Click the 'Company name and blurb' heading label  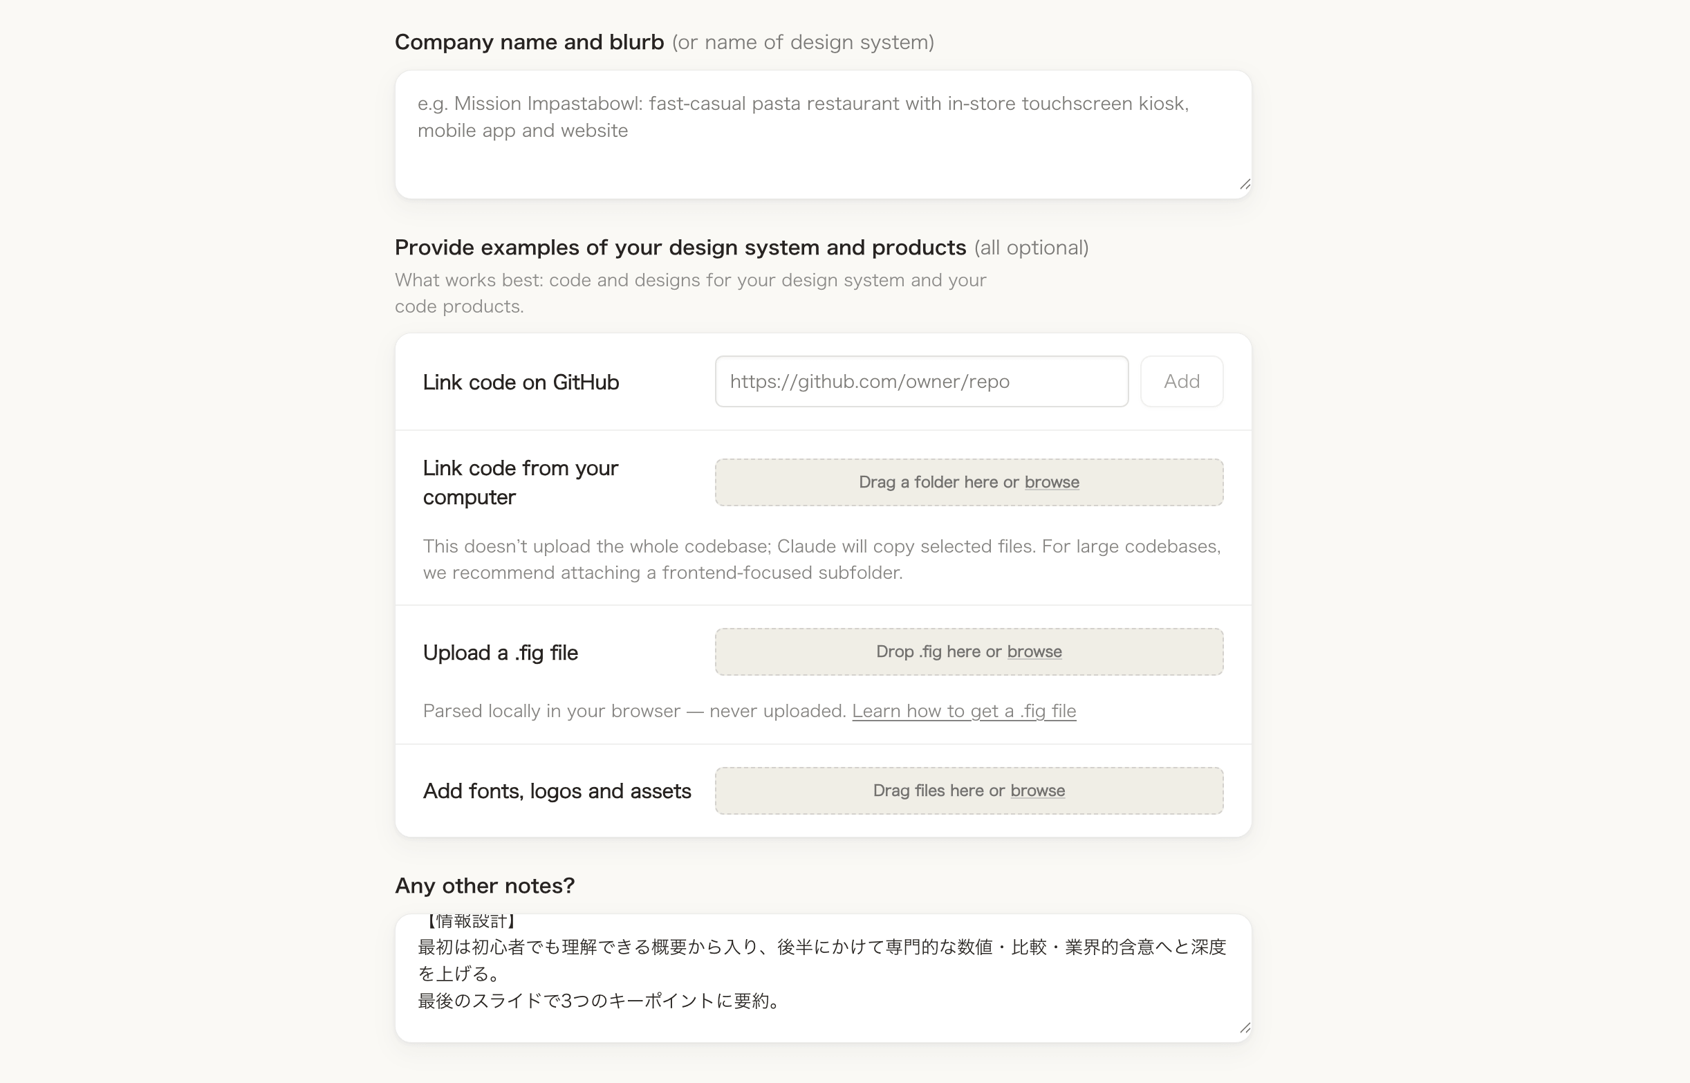[x=529, y=42]
